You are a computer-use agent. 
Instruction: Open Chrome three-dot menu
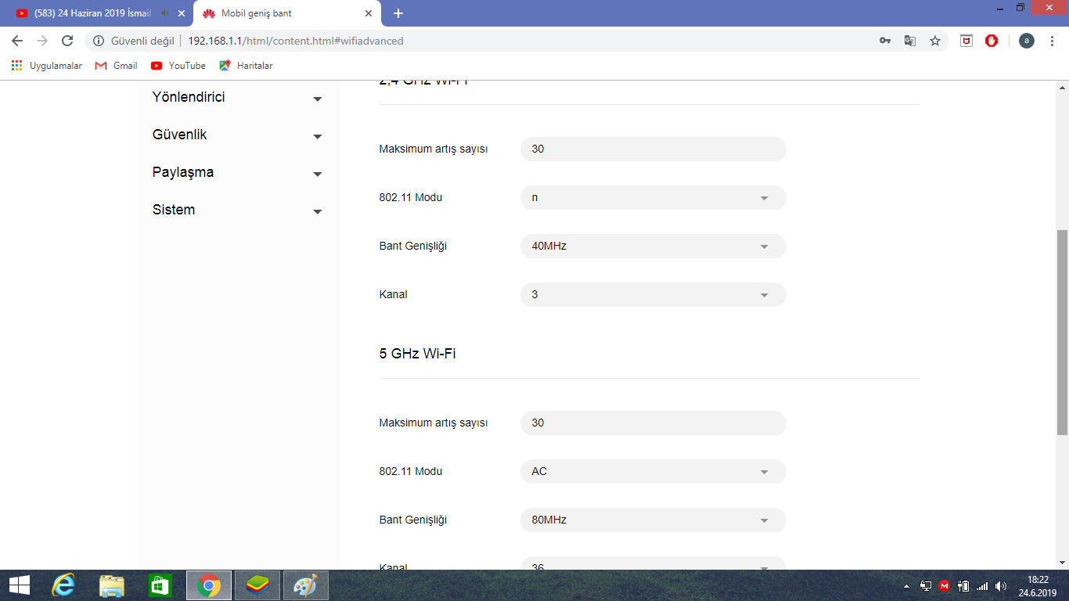(1053, 41)
